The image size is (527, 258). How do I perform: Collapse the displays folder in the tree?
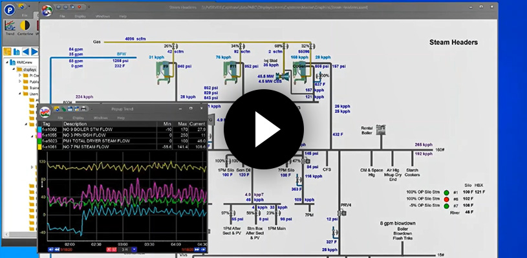point(14,69)
